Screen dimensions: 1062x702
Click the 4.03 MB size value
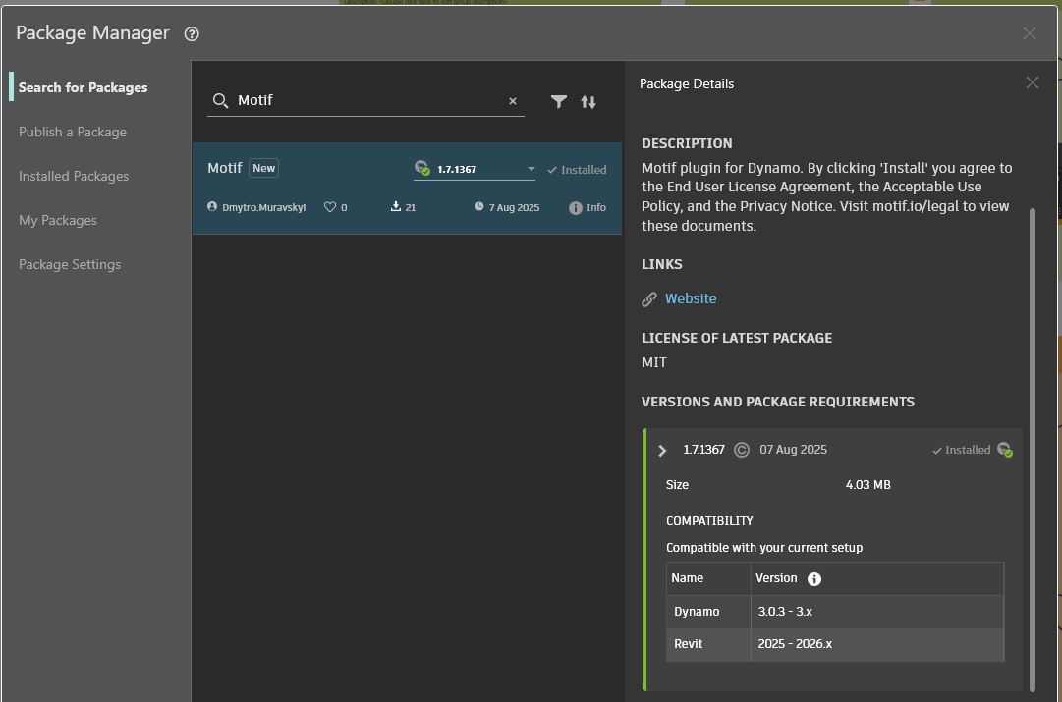(x=868, y=485)
